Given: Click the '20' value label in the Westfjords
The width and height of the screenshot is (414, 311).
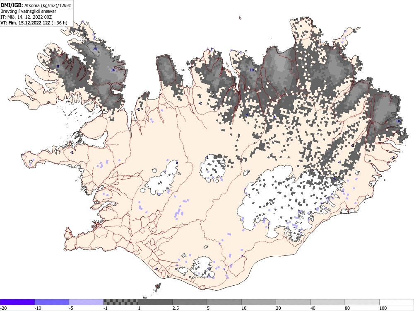Looking at the screenshot, I should point(95,49).
